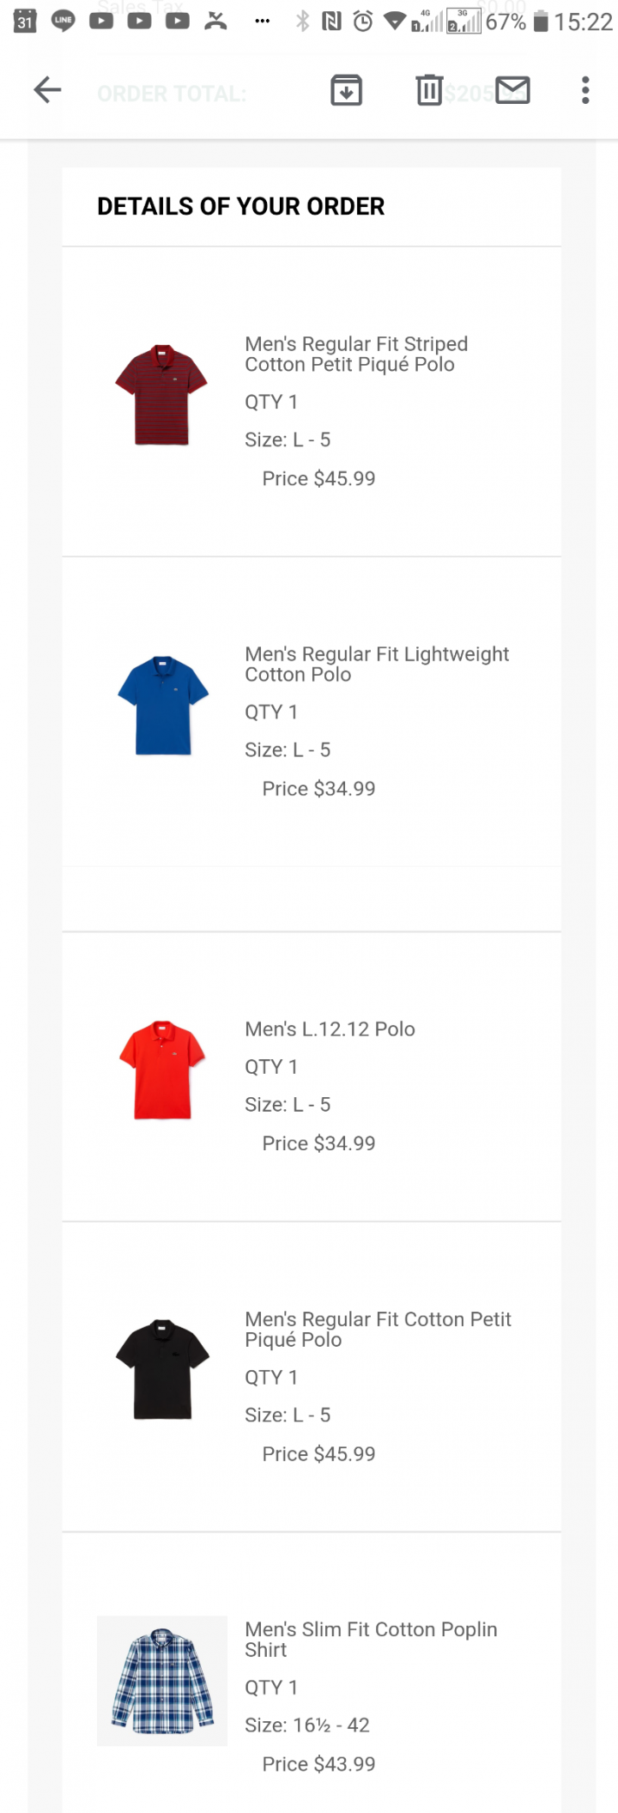Open the red L.12.12 polo image

162,1070
